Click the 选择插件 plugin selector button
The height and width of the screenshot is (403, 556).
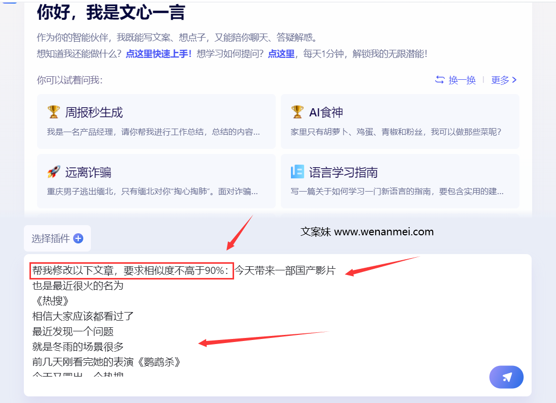coord(57,238)
